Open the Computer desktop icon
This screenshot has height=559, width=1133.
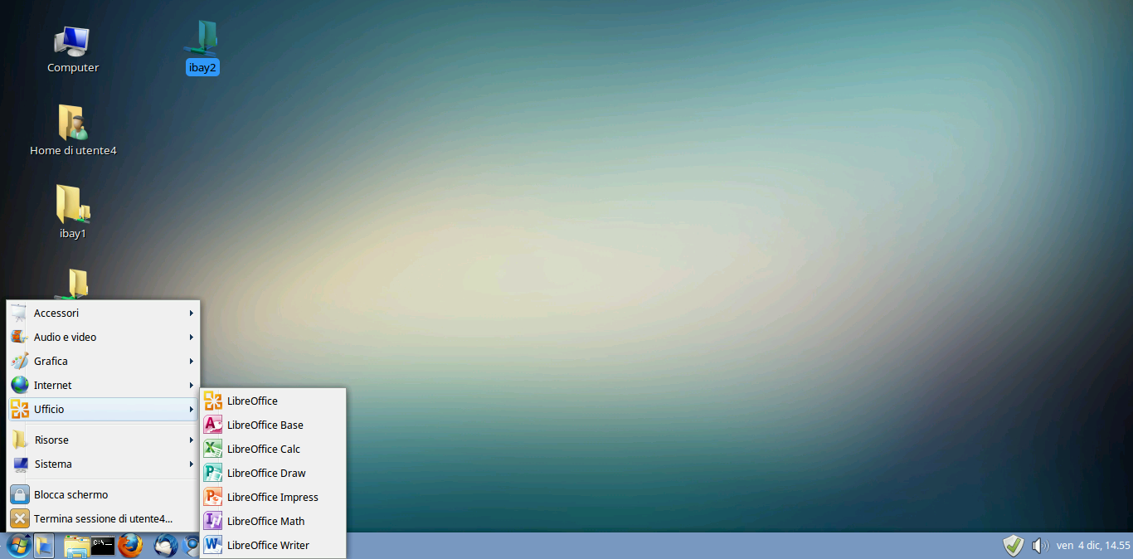tap(73, 50)
